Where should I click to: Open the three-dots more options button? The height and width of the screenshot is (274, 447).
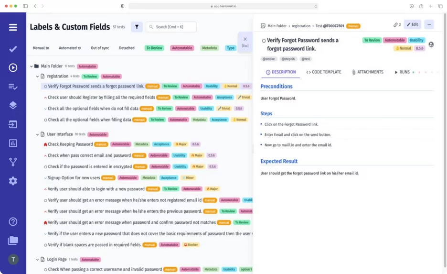(x=428, y=24)
